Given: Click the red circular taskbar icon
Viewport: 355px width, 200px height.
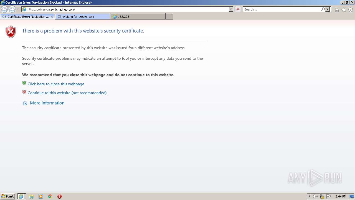Looking at the screenshot, I should [x=59, y=196].
